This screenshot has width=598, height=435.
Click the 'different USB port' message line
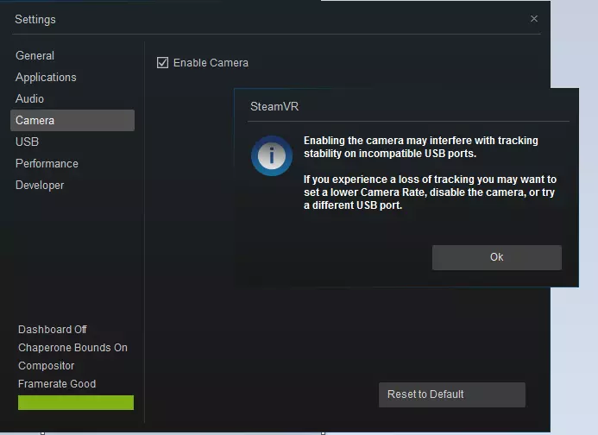[x=353, y=205]
